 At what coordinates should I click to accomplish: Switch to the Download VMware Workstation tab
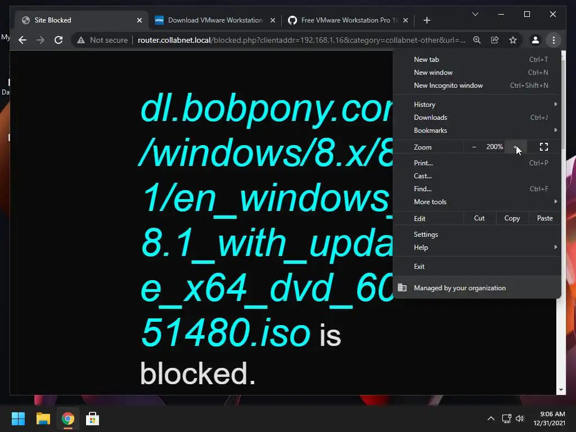tap(215, 20)
